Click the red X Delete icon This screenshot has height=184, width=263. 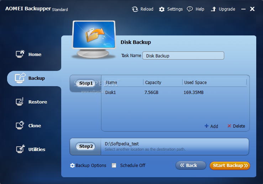click(229, 126)
